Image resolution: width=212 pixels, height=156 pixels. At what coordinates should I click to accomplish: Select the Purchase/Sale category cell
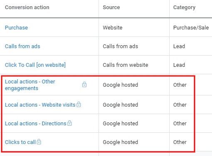(x=191, y=27)
